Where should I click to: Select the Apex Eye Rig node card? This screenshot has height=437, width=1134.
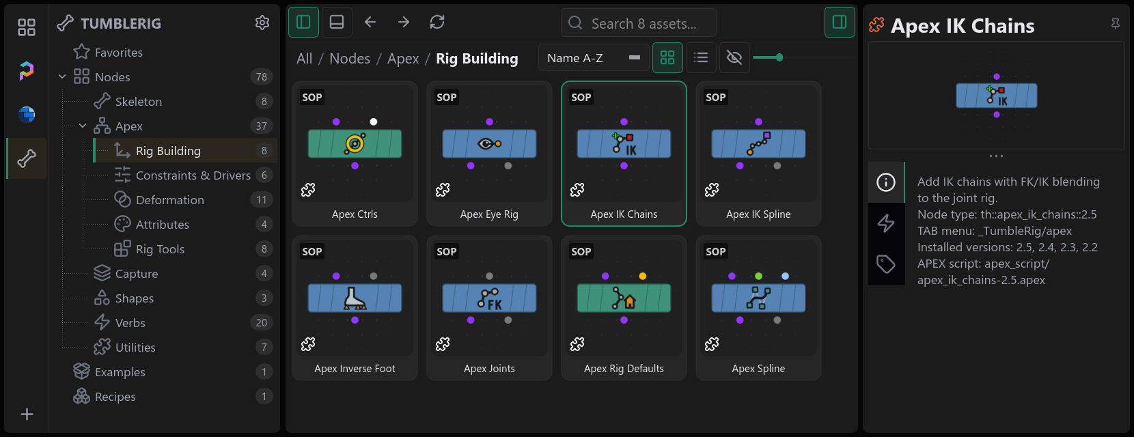pos(489,154)
